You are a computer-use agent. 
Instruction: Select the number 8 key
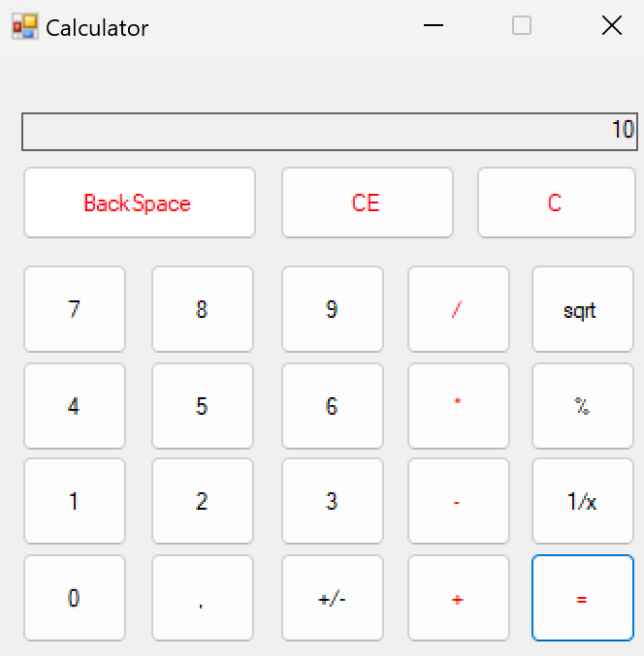203,309
